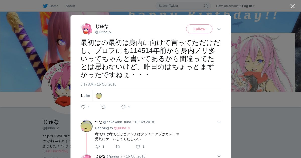Open つな's avatar in the reply
Image resolution: width=301 pixels, height=158 pixels.
[87, 126]
